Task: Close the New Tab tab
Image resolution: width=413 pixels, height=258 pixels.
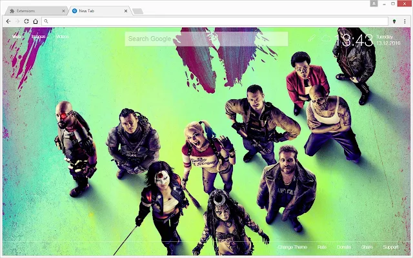Action: point(126,11)
